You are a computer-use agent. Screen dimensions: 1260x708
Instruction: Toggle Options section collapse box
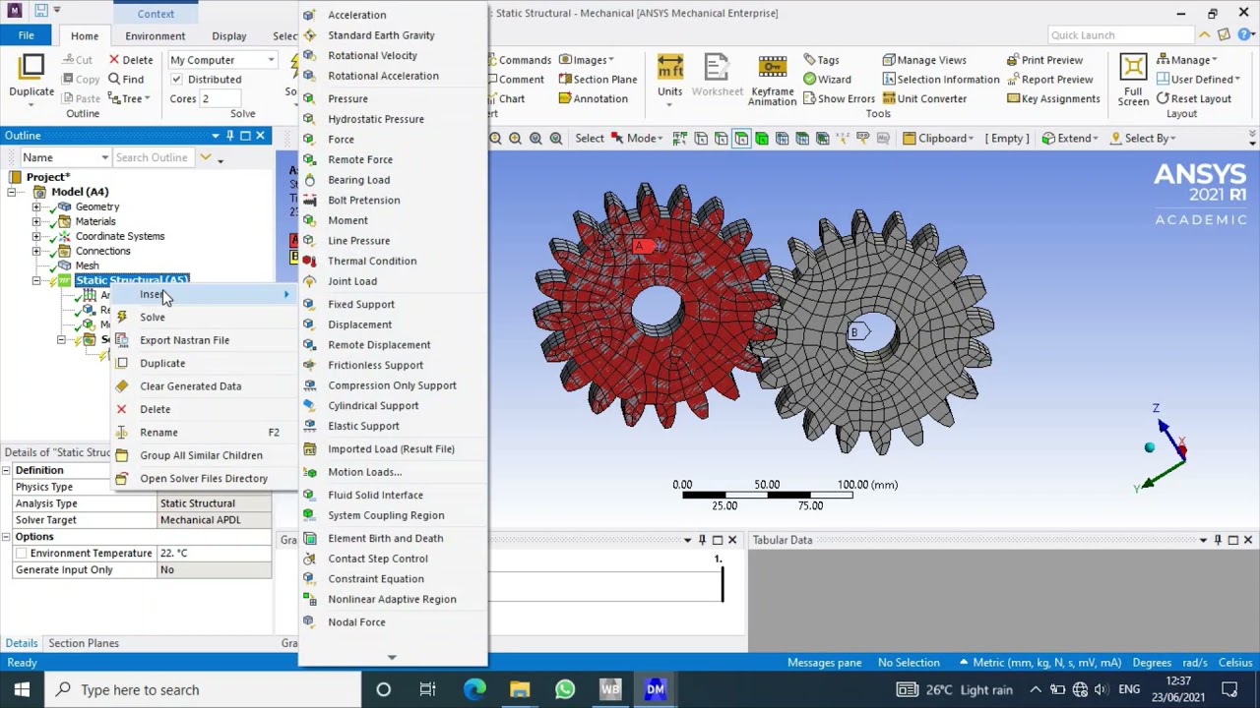click(6, 537)
